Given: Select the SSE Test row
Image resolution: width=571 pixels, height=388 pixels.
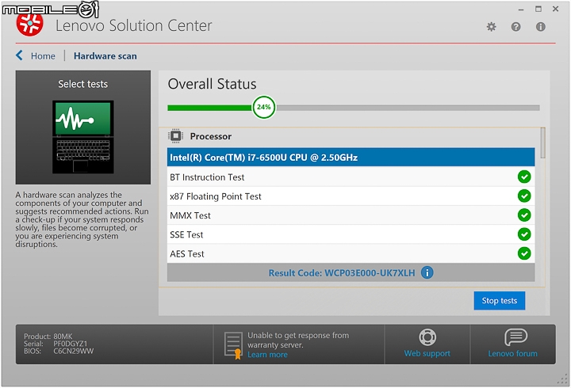Looking at the screenshot, I should click(x=351, y=234).
